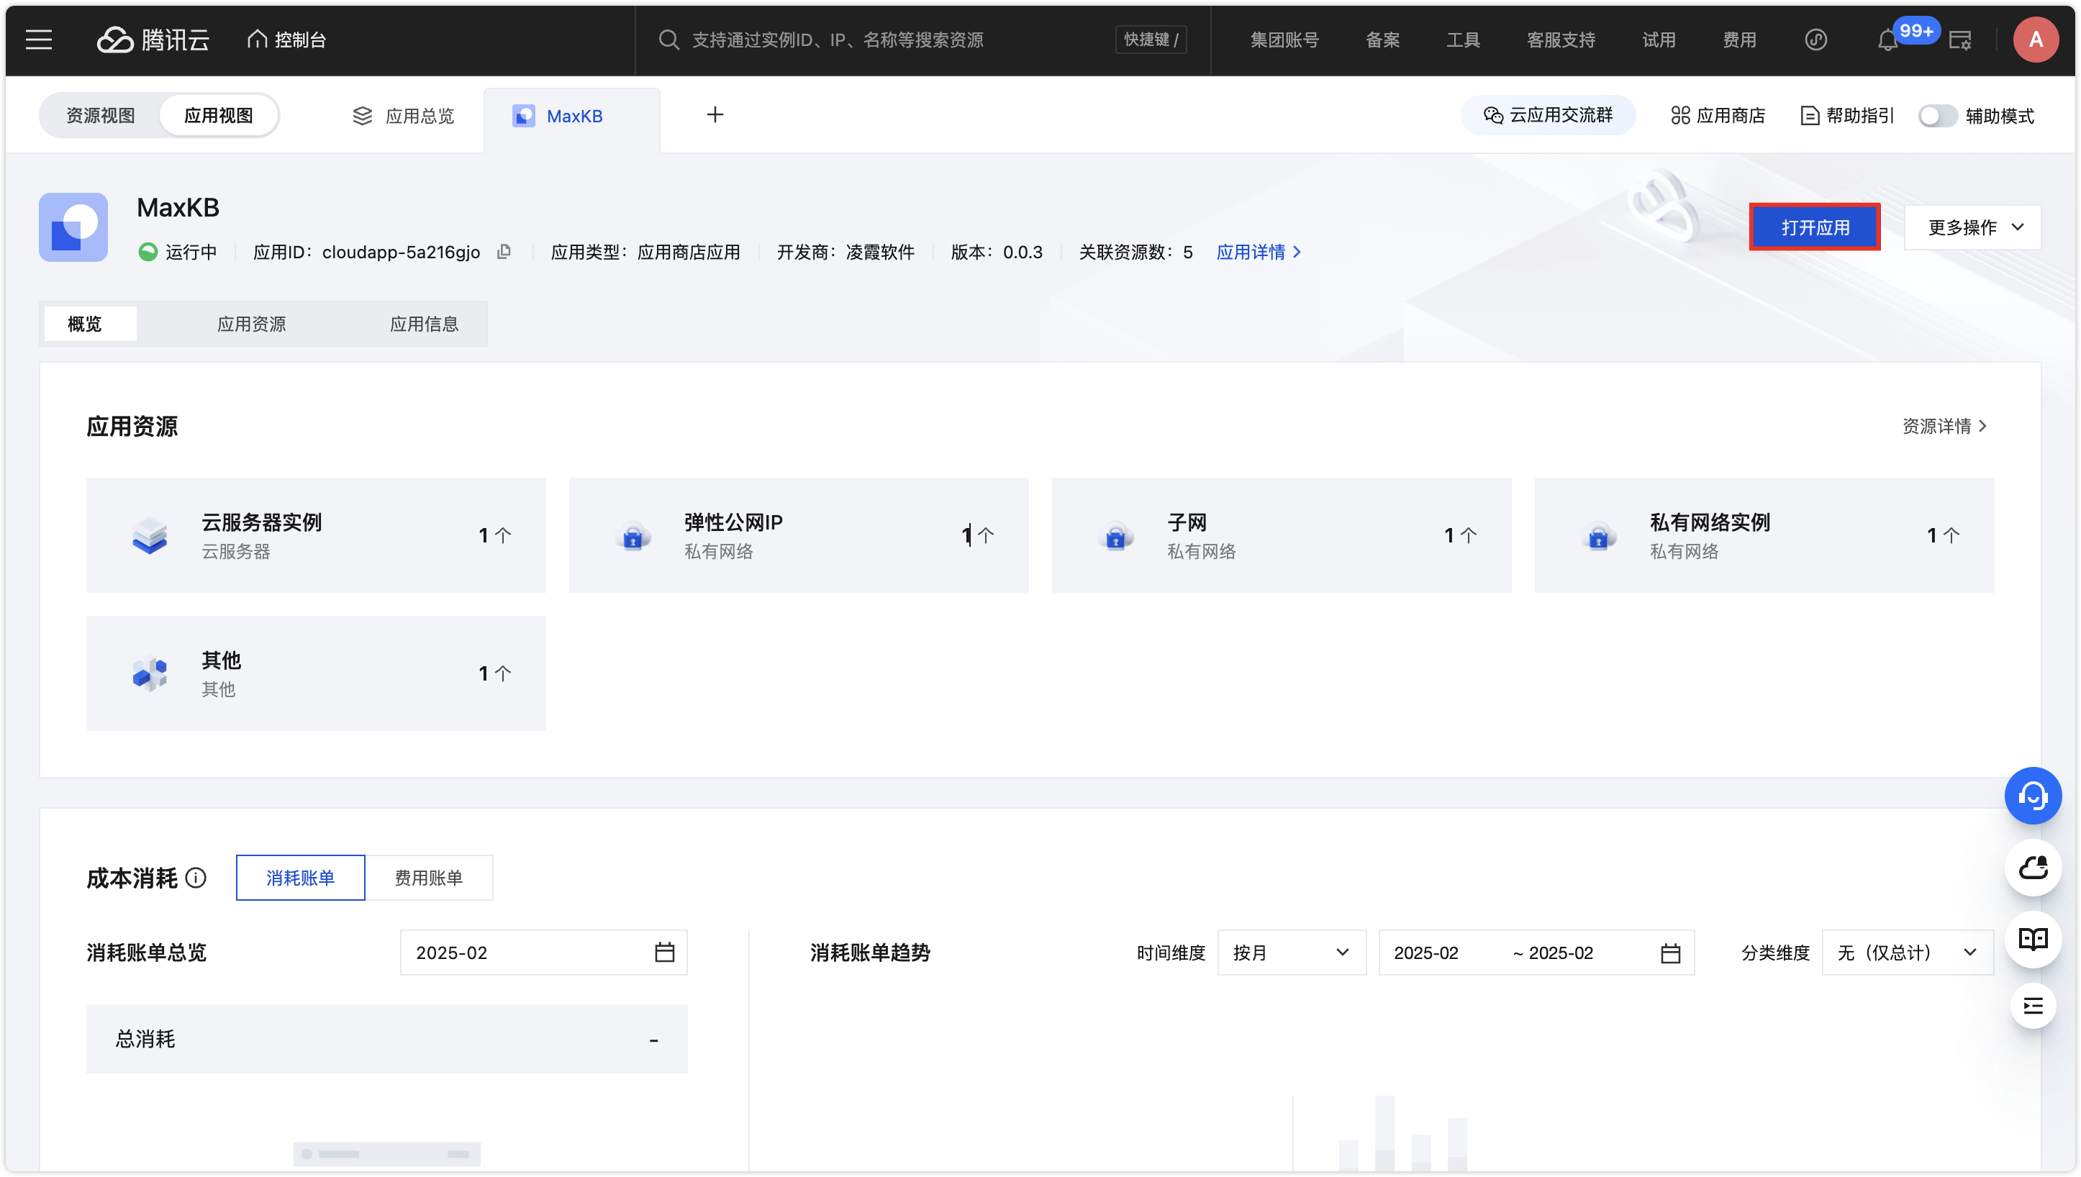
Task: Open the hamburger navigation menu
Action: click(x=38, y=40)
